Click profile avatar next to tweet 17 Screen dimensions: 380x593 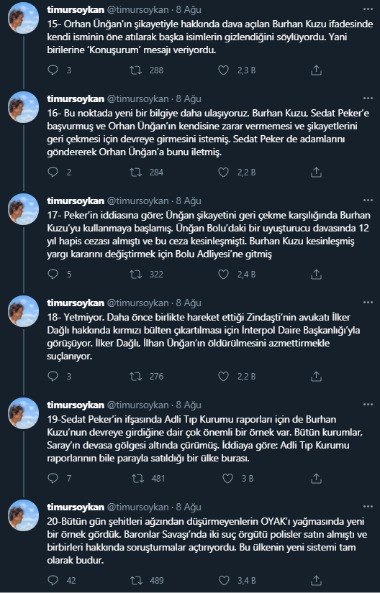(x=24, y=209)
